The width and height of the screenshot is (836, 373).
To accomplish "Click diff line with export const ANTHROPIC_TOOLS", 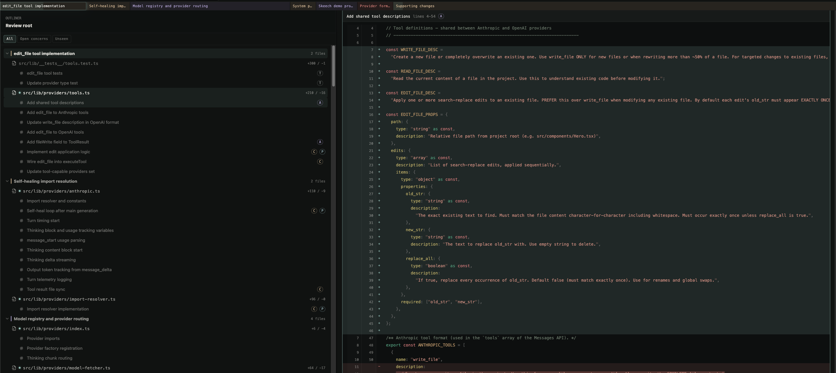I will point(586,345).
